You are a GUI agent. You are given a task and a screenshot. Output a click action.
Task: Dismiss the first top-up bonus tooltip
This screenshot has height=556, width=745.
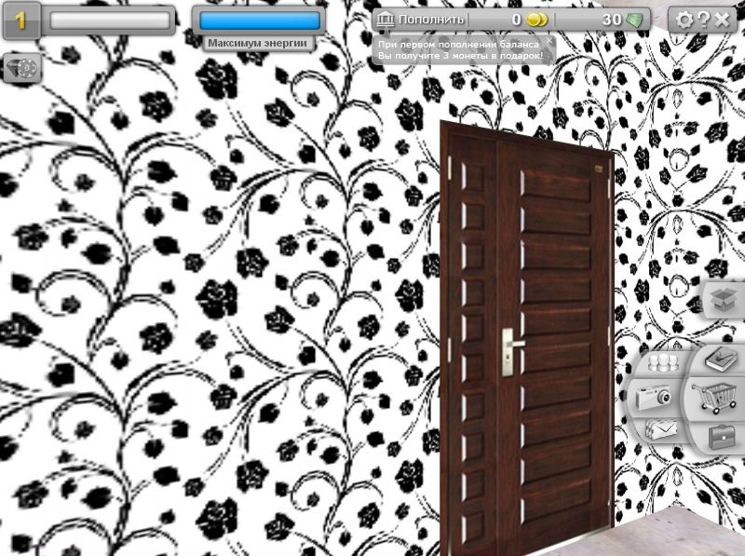click(549, 41)
